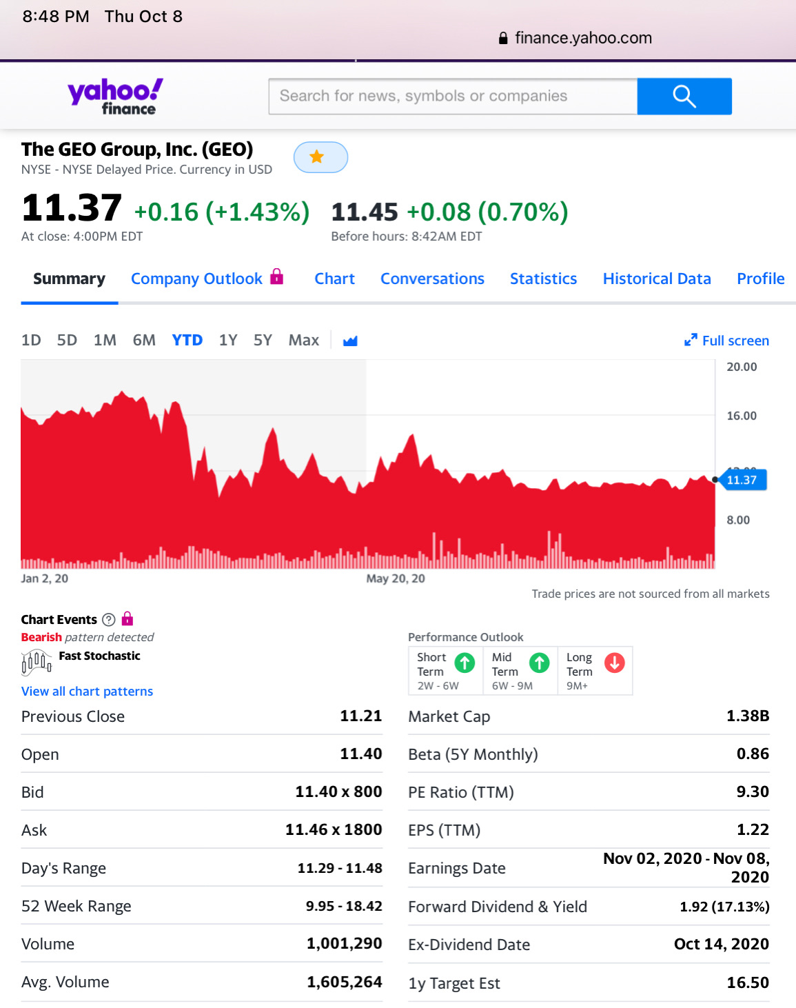Click the Mid Term green up arrow
Viewport: 796px width, 1008px height.
[539, 663]
